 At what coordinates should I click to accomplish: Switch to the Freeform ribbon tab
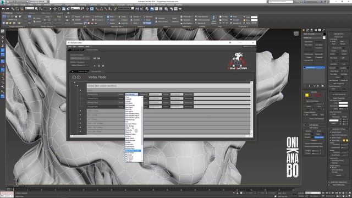pos(20,13)
